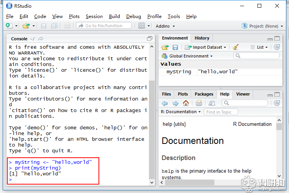The width and height of the screenshot is (289, 193).
Task: Switch to the History tab
Action: click(x=202, y=38)
